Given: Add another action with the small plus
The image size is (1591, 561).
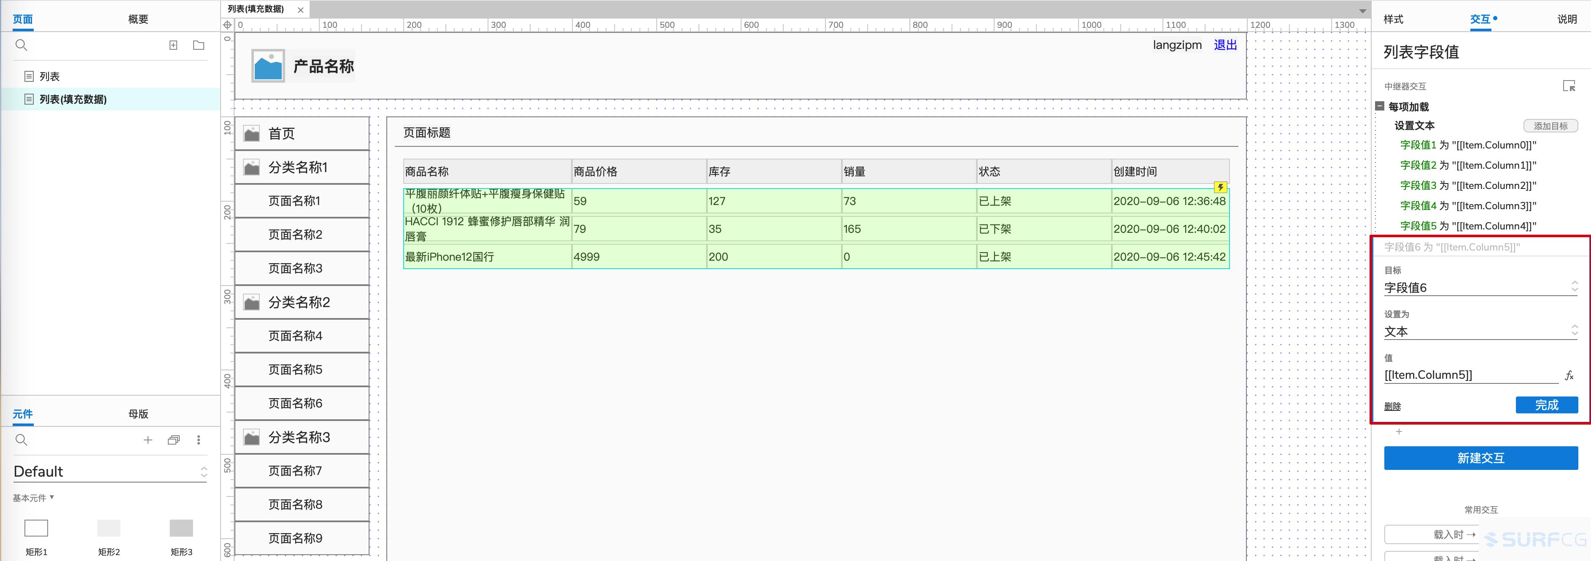Looking at the screenshot, I should click(1399, 432).
